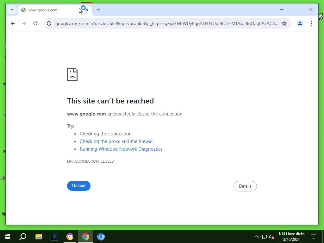Image resolution: width=324 pixels, height=243 pixels.
Task: Open the taskbar clock and date
Action: 291,237
